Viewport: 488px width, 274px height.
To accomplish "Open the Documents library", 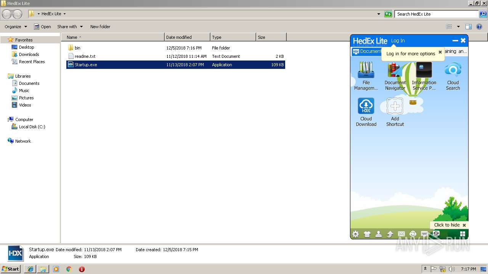I will (29, 83).
